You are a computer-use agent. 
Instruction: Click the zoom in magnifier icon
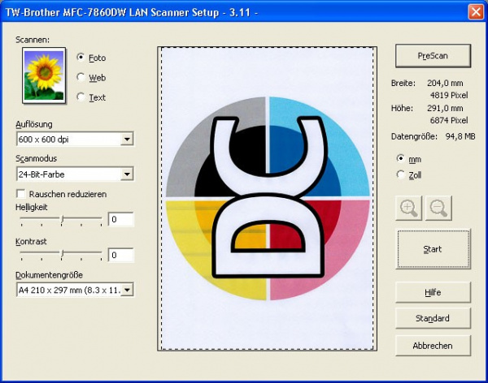pyautogui.click(x=409, y=208)
